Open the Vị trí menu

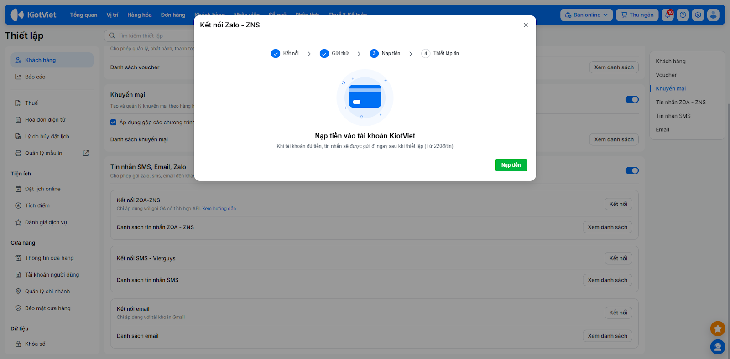112,15
